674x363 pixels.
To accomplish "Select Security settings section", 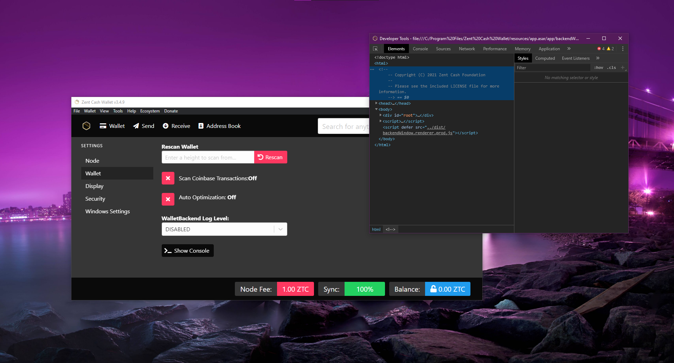I will (117, 199).
